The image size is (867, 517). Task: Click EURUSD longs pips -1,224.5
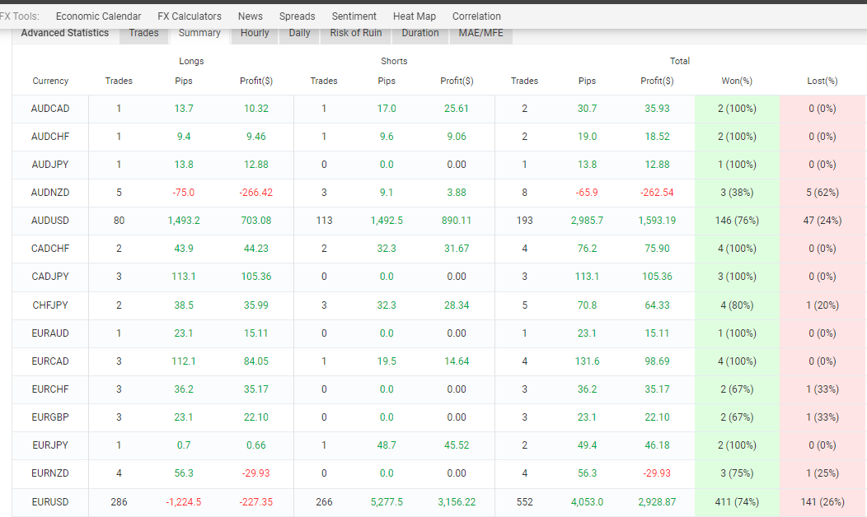click(x=184, y=502)
